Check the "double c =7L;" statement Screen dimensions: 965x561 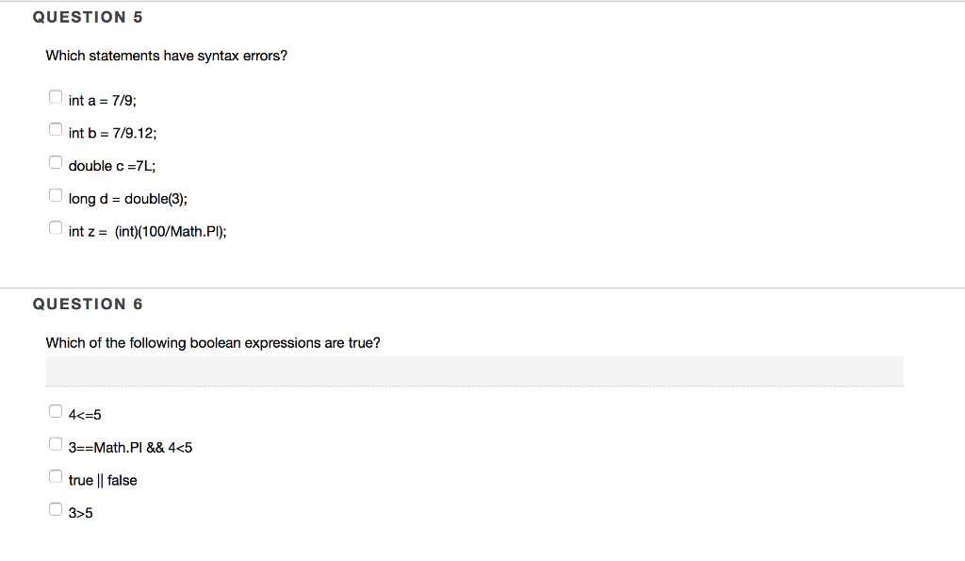click(56, 161)
